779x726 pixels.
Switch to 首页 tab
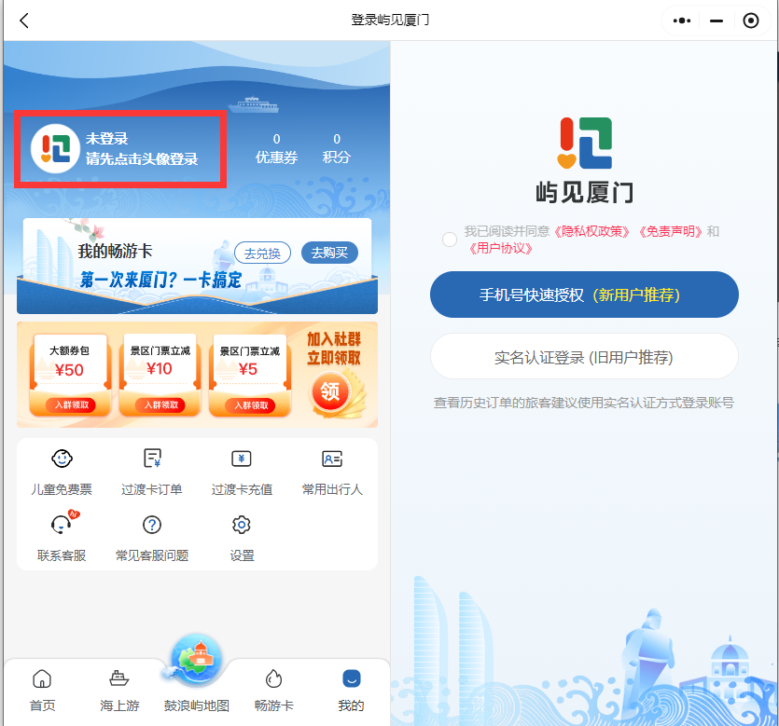42,691
